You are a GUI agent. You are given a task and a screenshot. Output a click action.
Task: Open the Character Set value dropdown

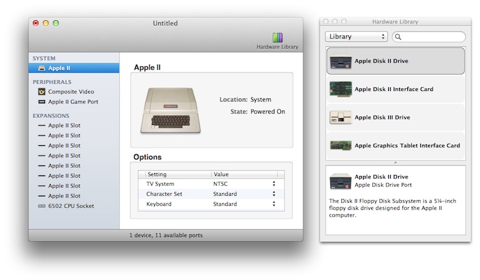274,194
